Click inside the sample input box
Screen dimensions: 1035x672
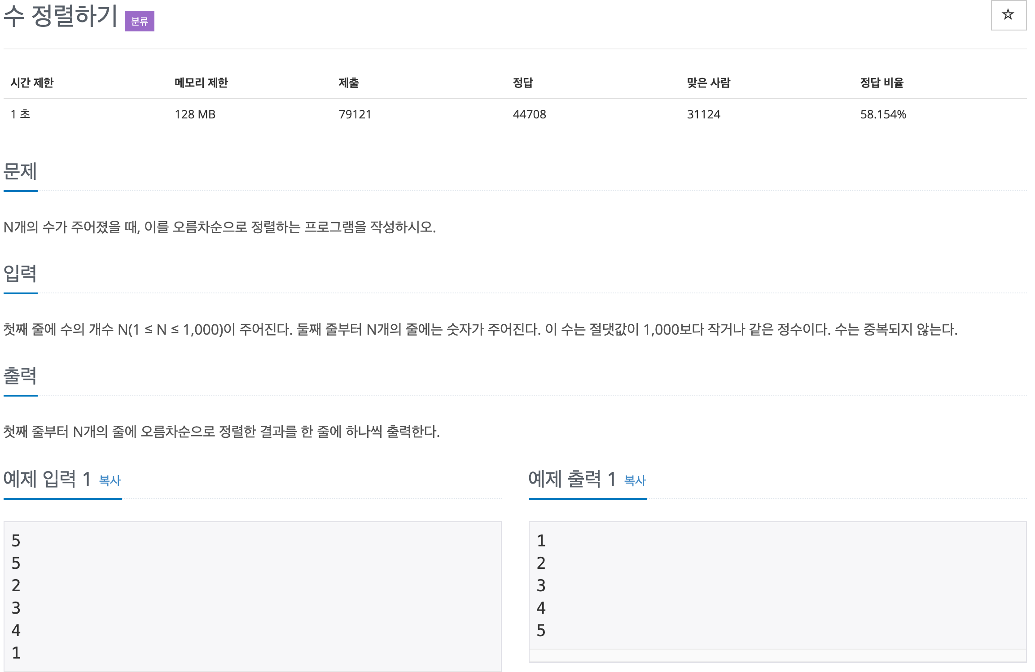coord(251,596)
